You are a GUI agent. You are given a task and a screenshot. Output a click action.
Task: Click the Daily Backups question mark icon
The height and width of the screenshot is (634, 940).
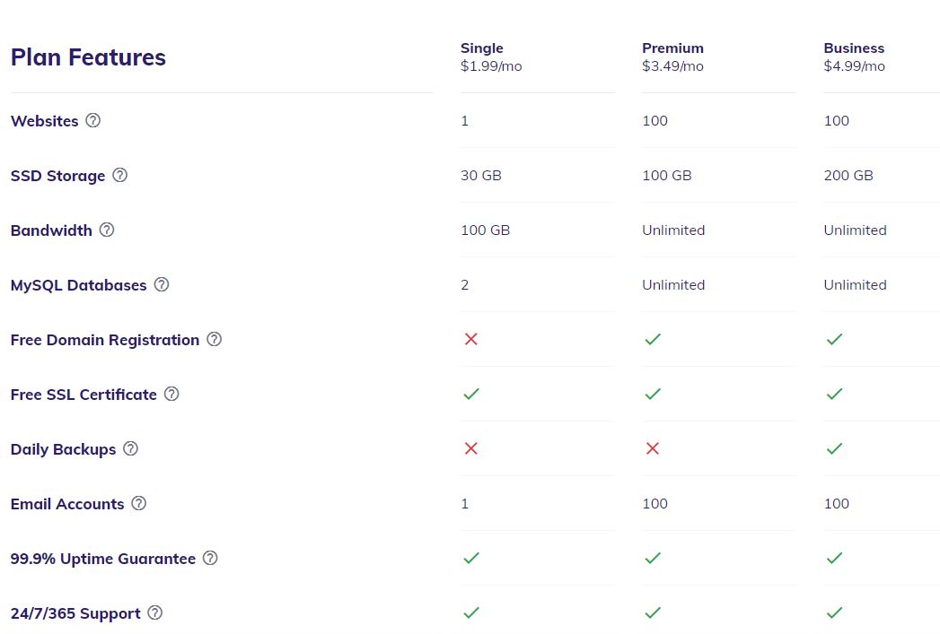pyautogui.click(x=131, y=448)
